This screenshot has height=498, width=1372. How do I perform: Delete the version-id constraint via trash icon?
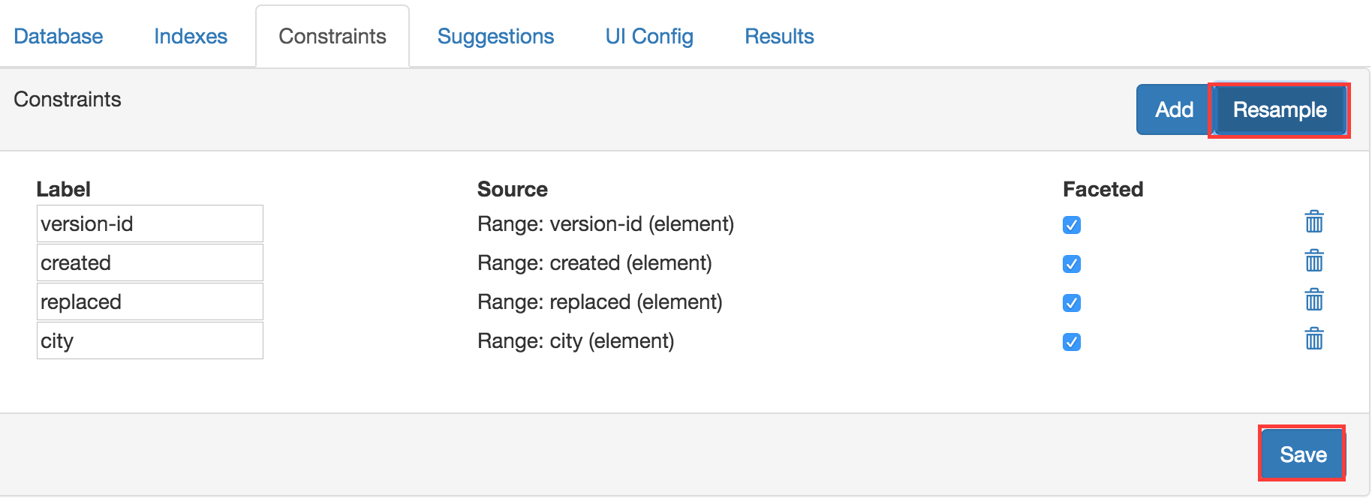click(1313, 222)
